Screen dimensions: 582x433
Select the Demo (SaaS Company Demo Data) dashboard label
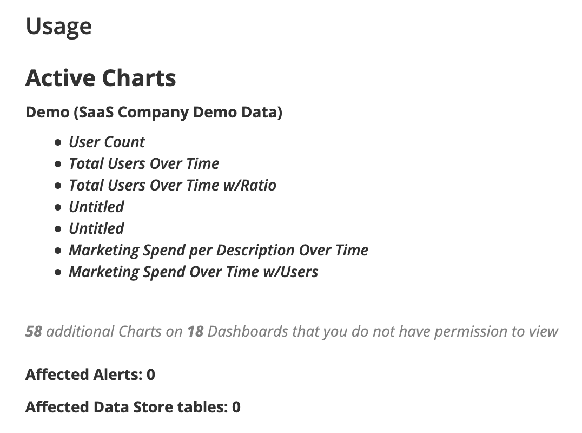point(154,112)
